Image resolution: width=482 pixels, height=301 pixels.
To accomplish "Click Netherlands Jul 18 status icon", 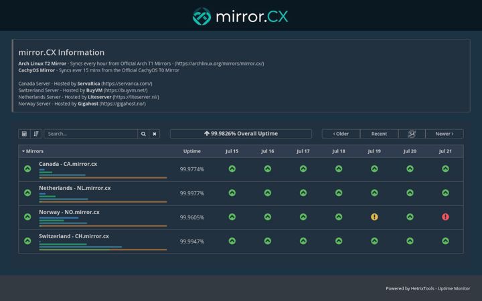I will 339,193.
